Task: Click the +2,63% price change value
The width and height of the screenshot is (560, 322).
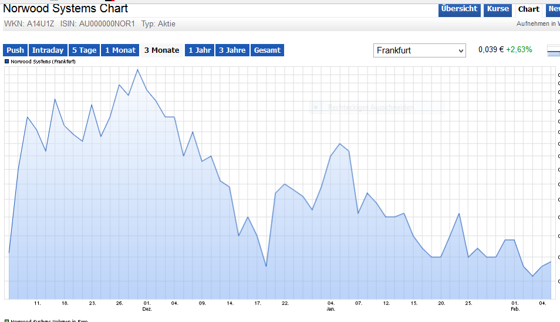Action: point(519,50)
